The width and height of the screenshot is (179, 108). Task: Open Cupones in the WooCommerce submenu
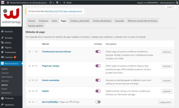(5, 73)
